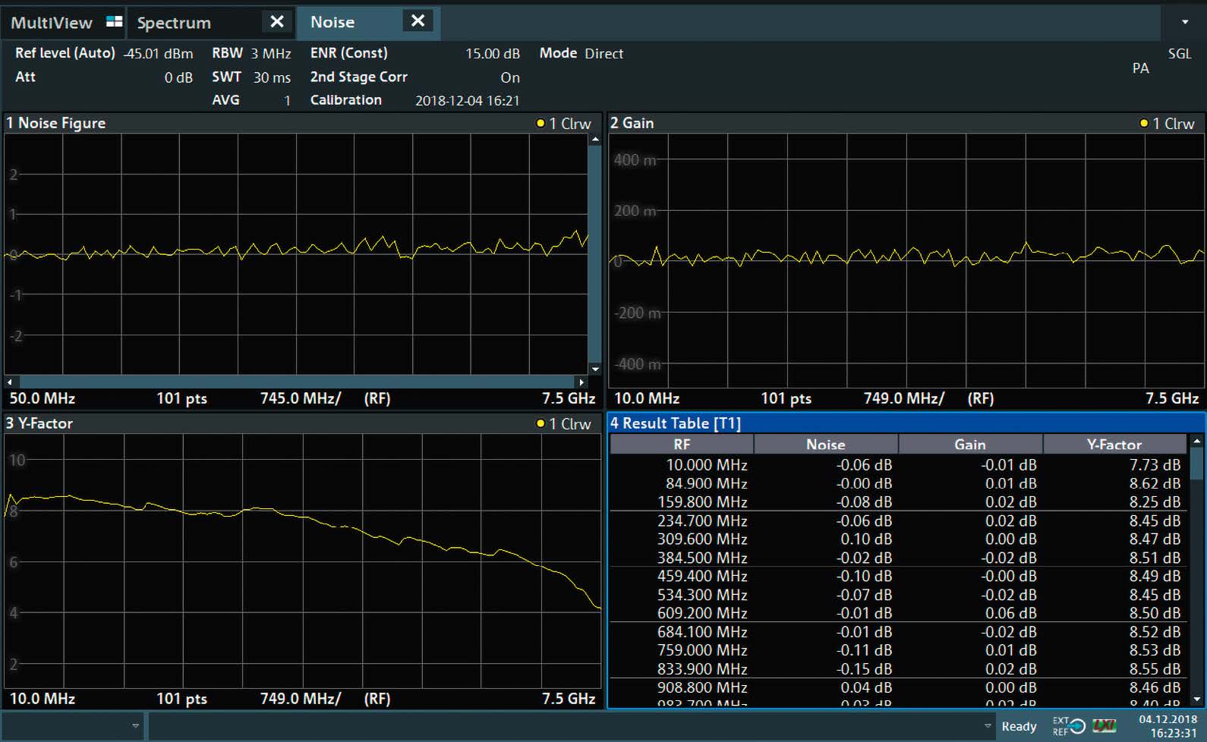Screen dimensions: 1207x742
Task: Click the Gain column header
Action: coord(970,445)
